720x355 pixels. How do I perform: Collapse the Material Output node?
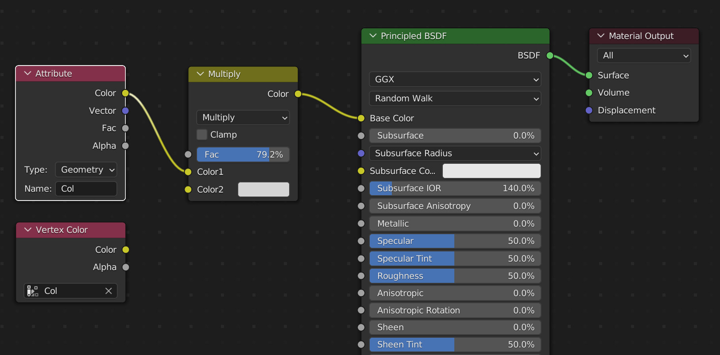[x=601, y=36]
